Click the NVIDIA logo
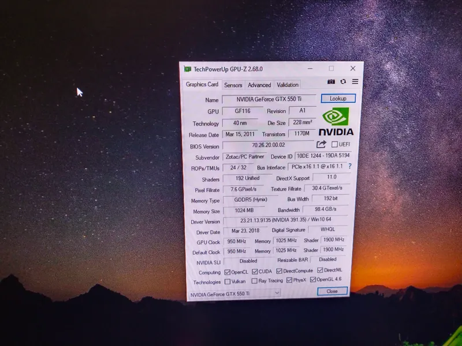Screen dimensions: 462x346 click(x=336, y=121)
